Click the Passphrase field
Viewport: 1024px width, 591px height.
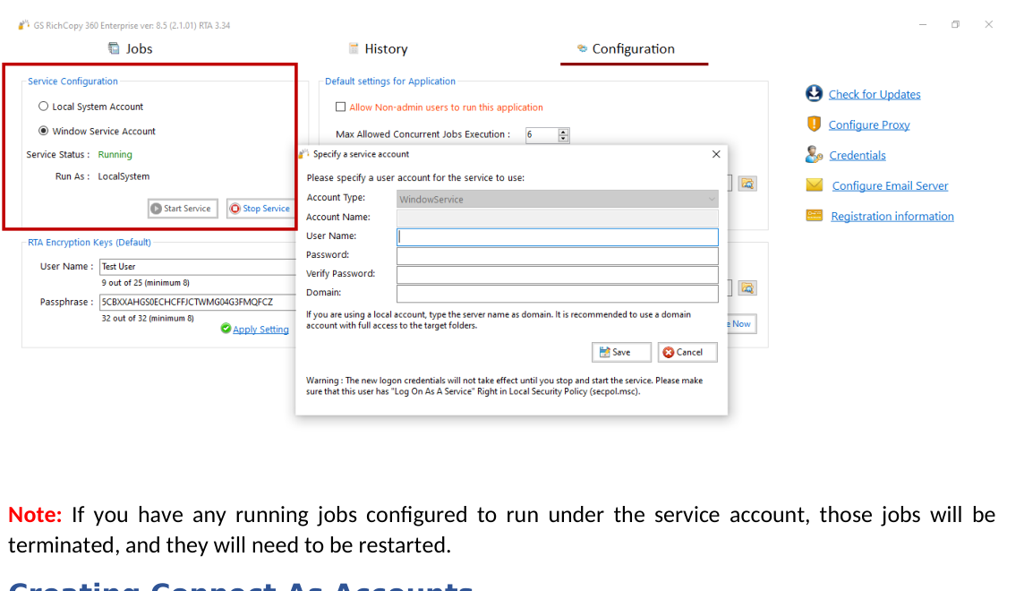click(198, 303)
